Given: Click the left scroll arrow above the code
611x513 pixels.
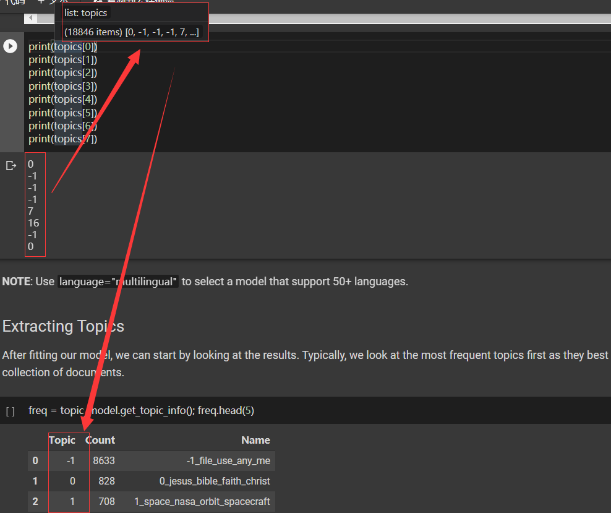Looking at the screenshot, I should point(30,17).
